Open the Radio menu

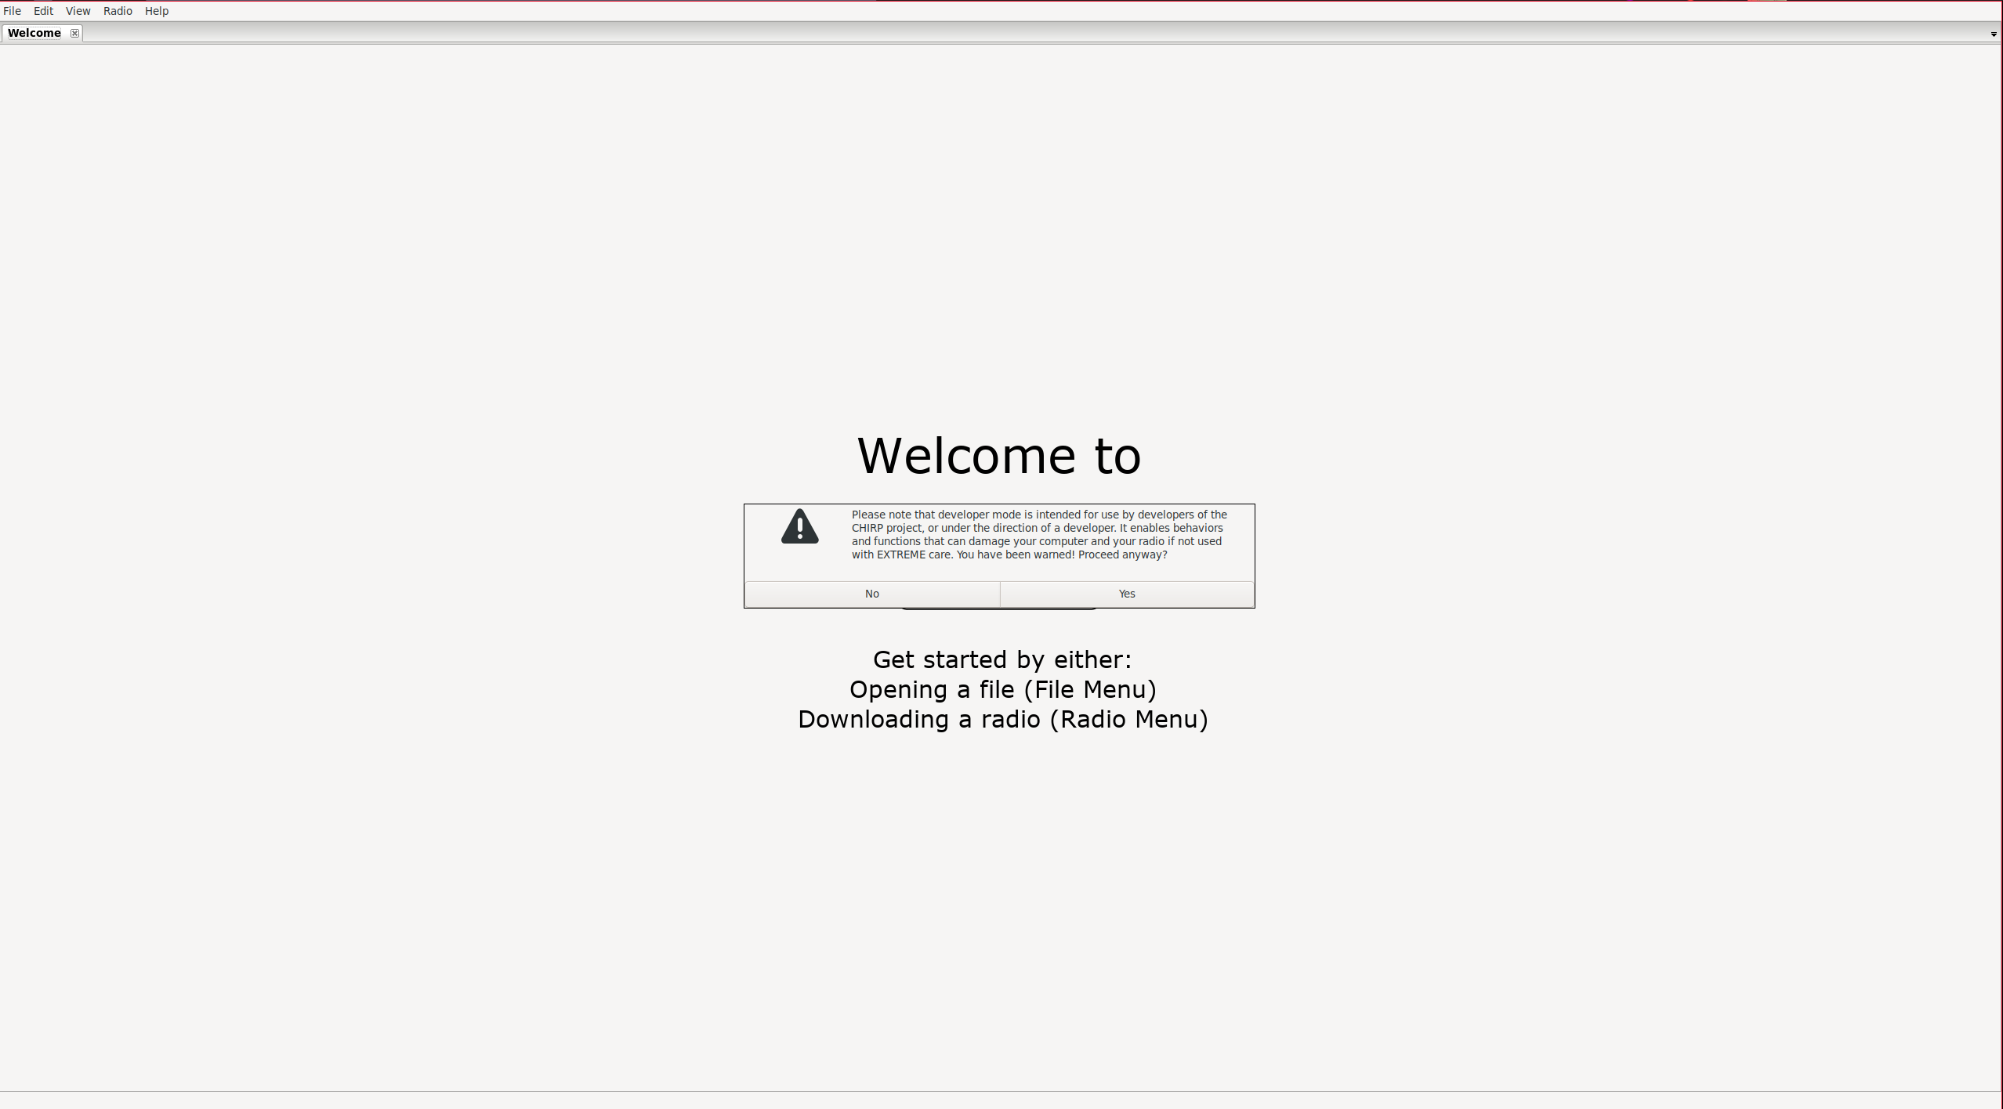118,11
